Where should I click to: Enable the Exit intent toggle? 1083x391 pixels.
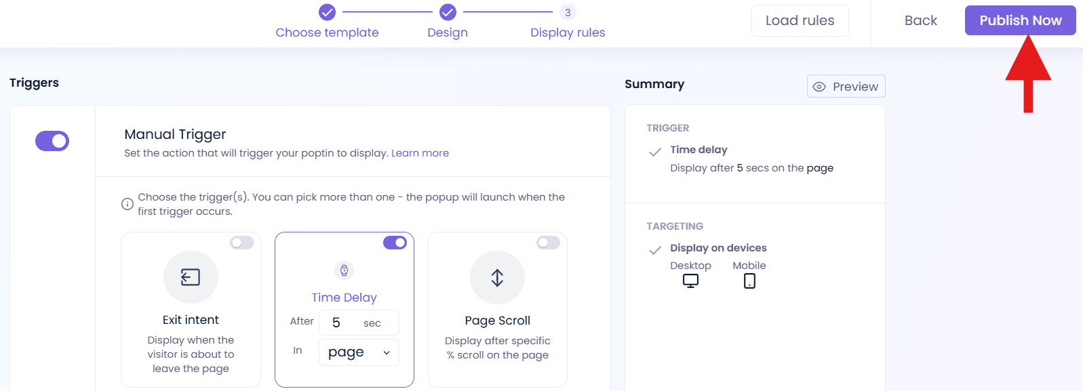[241, 243]
